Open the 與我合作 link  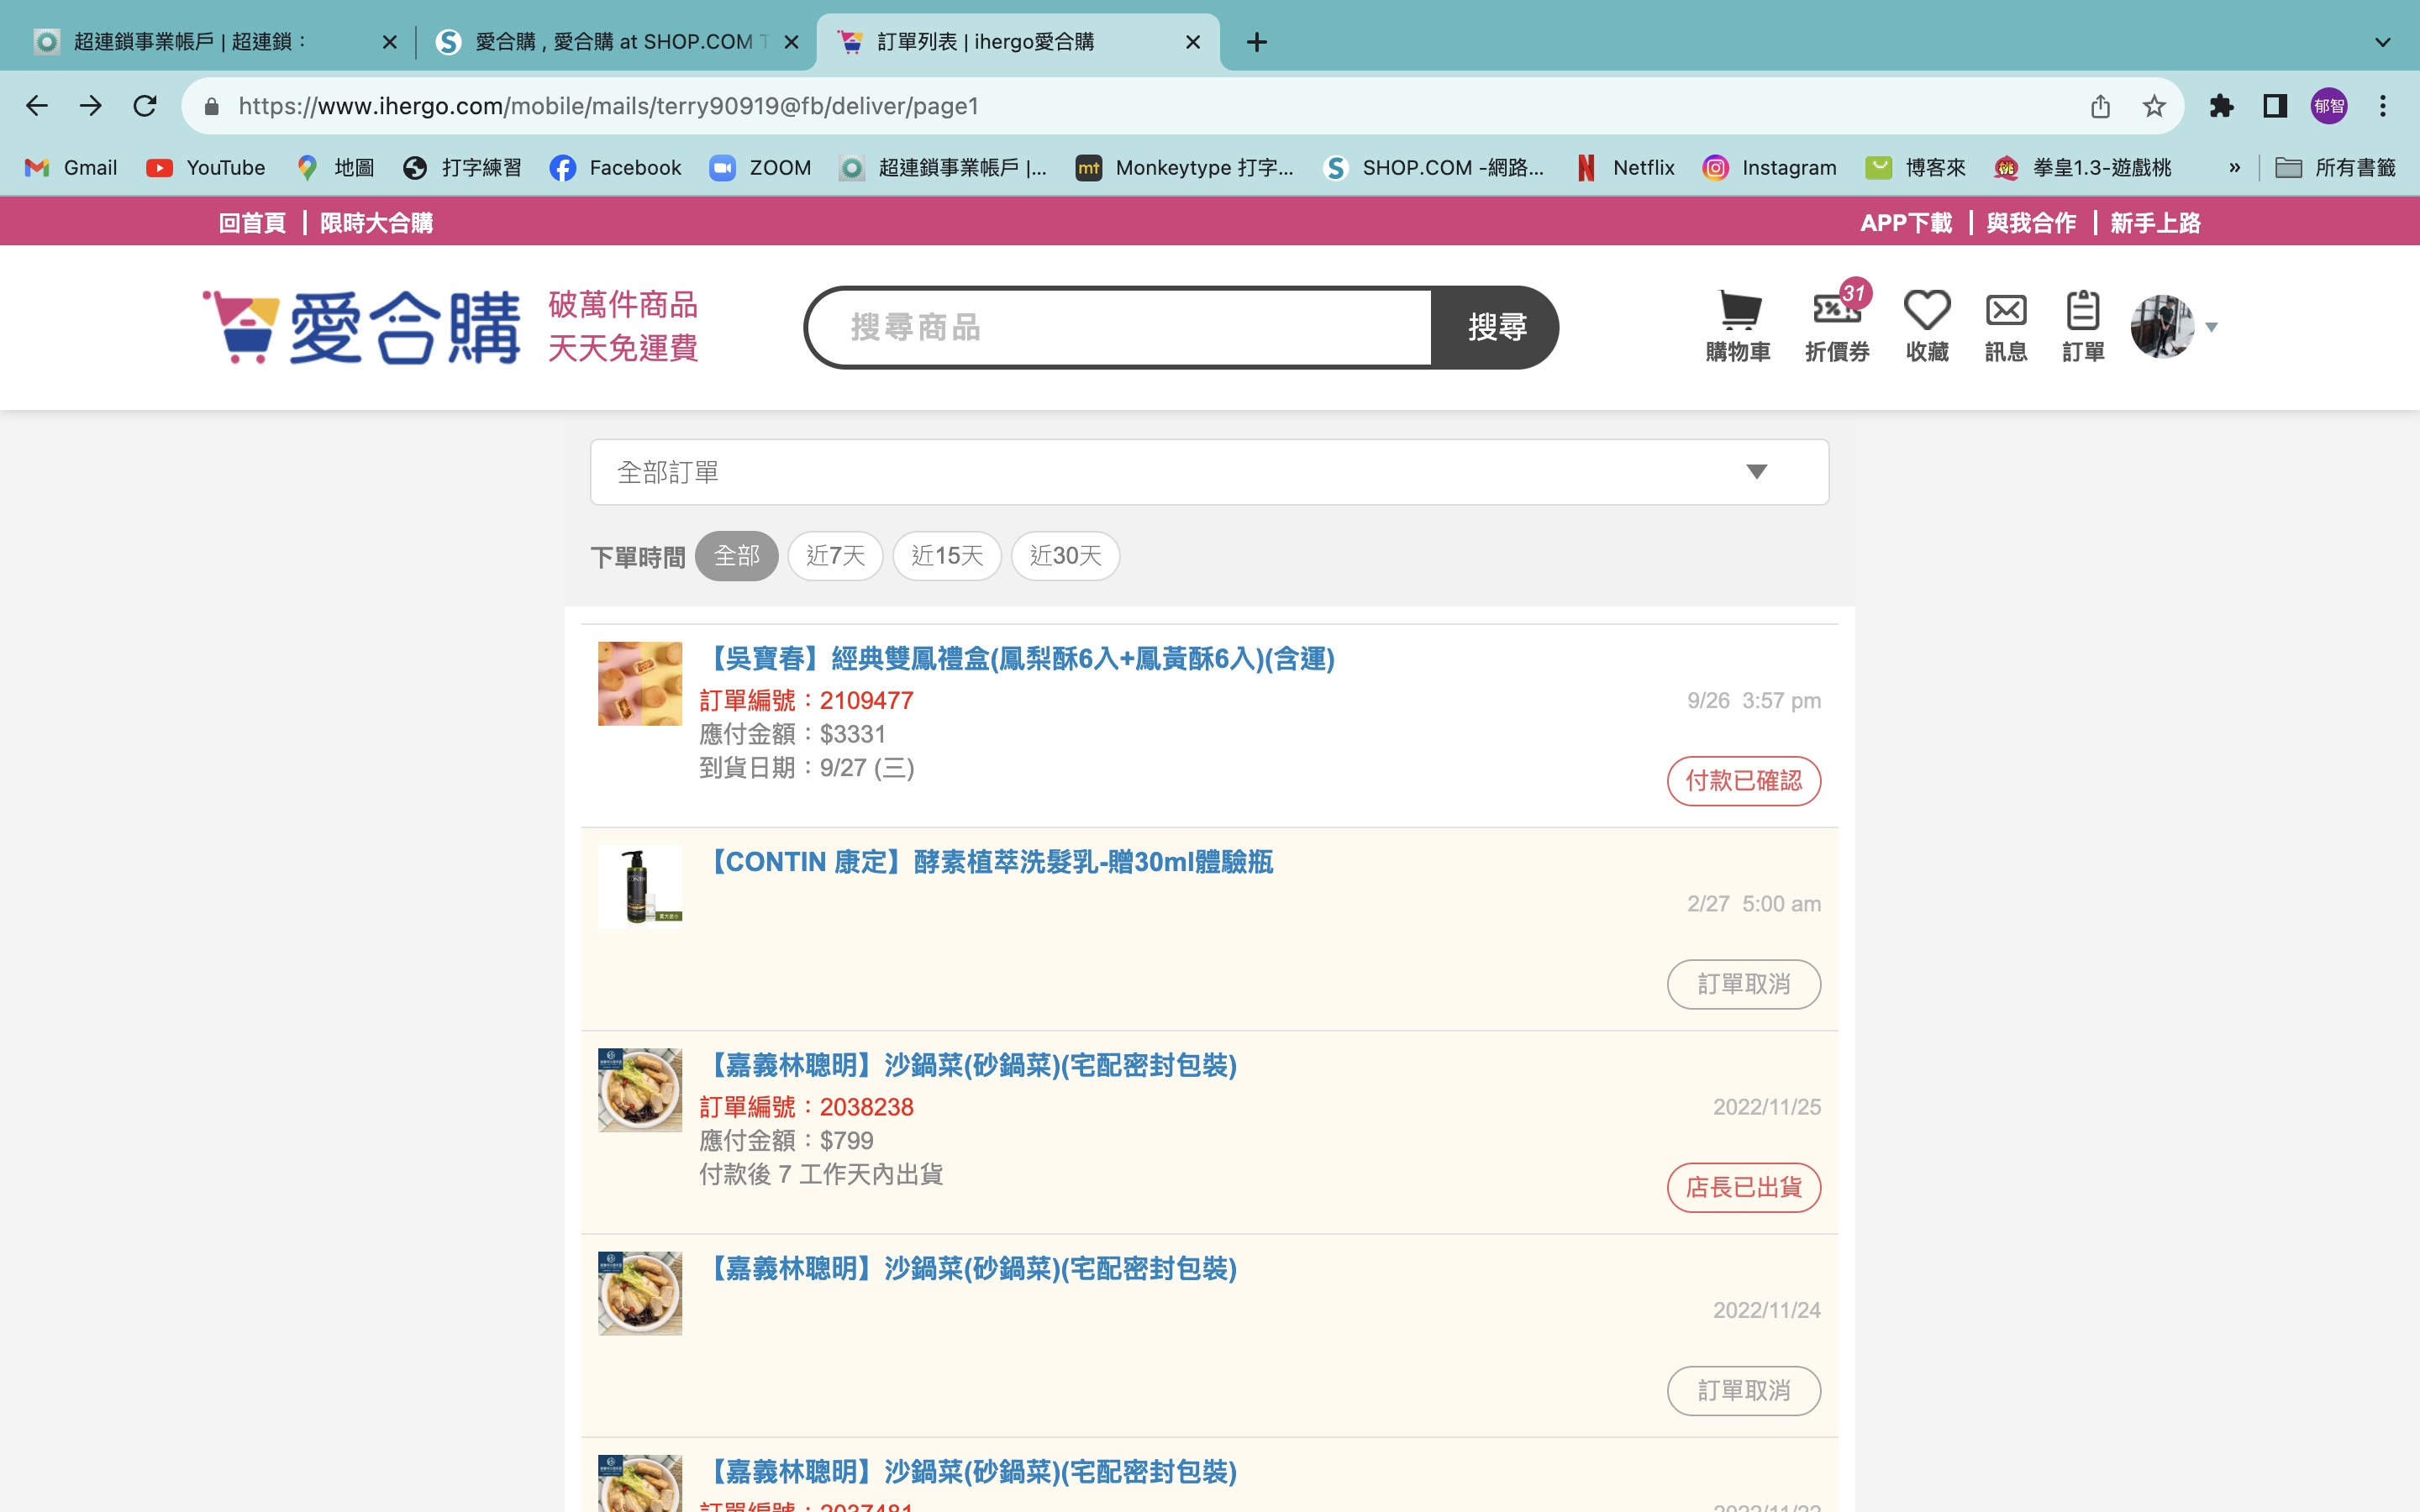2031,223
